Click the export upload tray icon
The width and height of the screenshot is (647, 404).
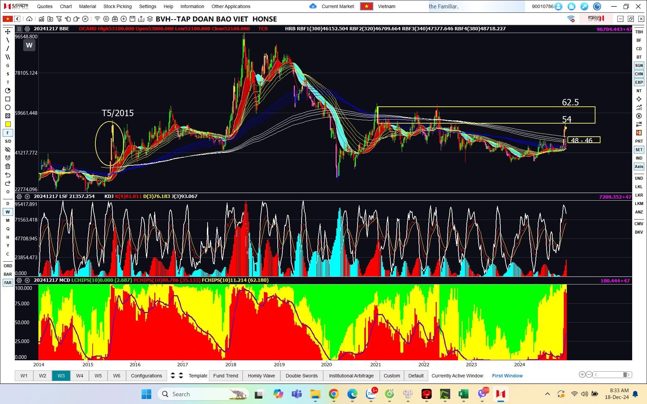(141, 19)
